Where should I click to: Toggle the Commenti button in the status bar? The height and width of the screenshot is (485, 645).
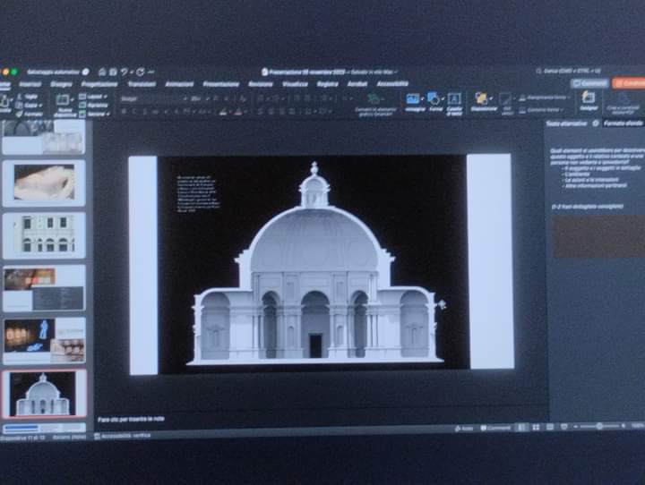point(495,428)
